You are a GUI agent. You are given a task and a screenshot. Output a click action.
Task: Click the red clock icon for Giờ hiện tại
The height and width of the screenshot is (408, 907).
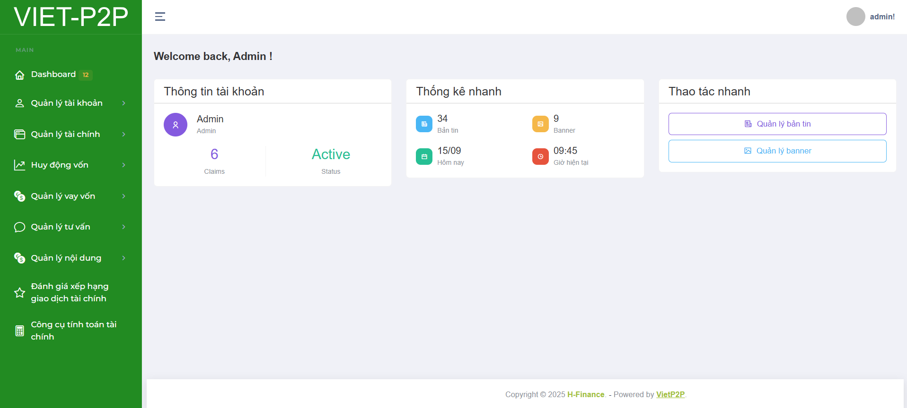coord(540,157)
